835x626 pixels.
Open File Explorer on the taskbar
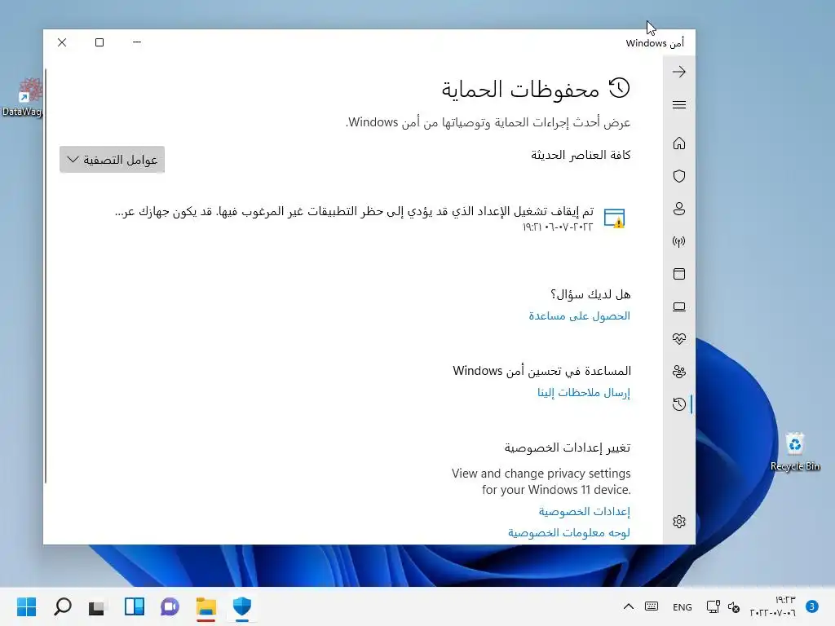point(206,606)
